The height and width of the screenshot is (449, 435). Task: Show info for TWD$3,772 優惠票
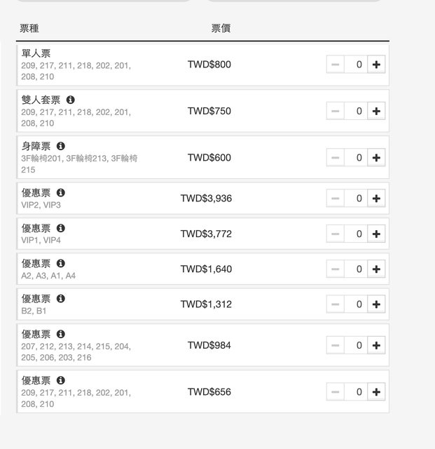tap(61, 228)
